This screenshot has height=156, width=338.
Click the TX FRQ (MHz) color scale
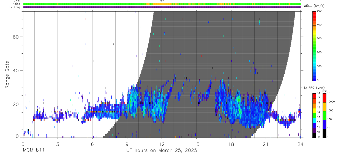click(x=314, y=115)
